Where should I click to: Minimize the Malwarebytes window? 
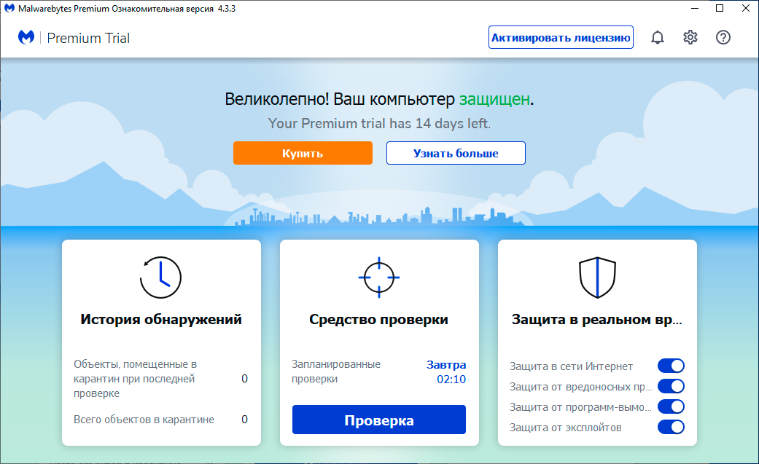(x=695, y=8)
